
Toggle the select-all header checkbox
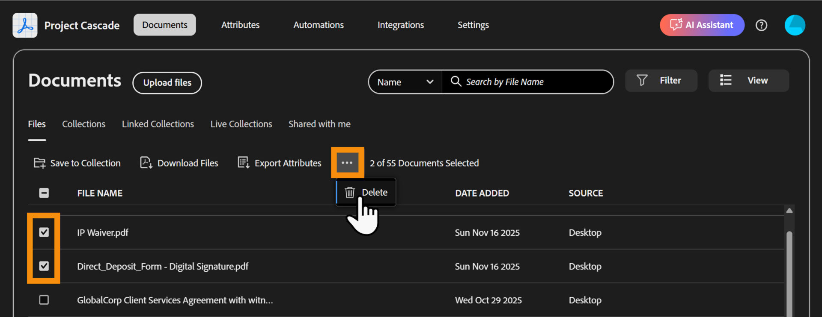coord(44,193)
